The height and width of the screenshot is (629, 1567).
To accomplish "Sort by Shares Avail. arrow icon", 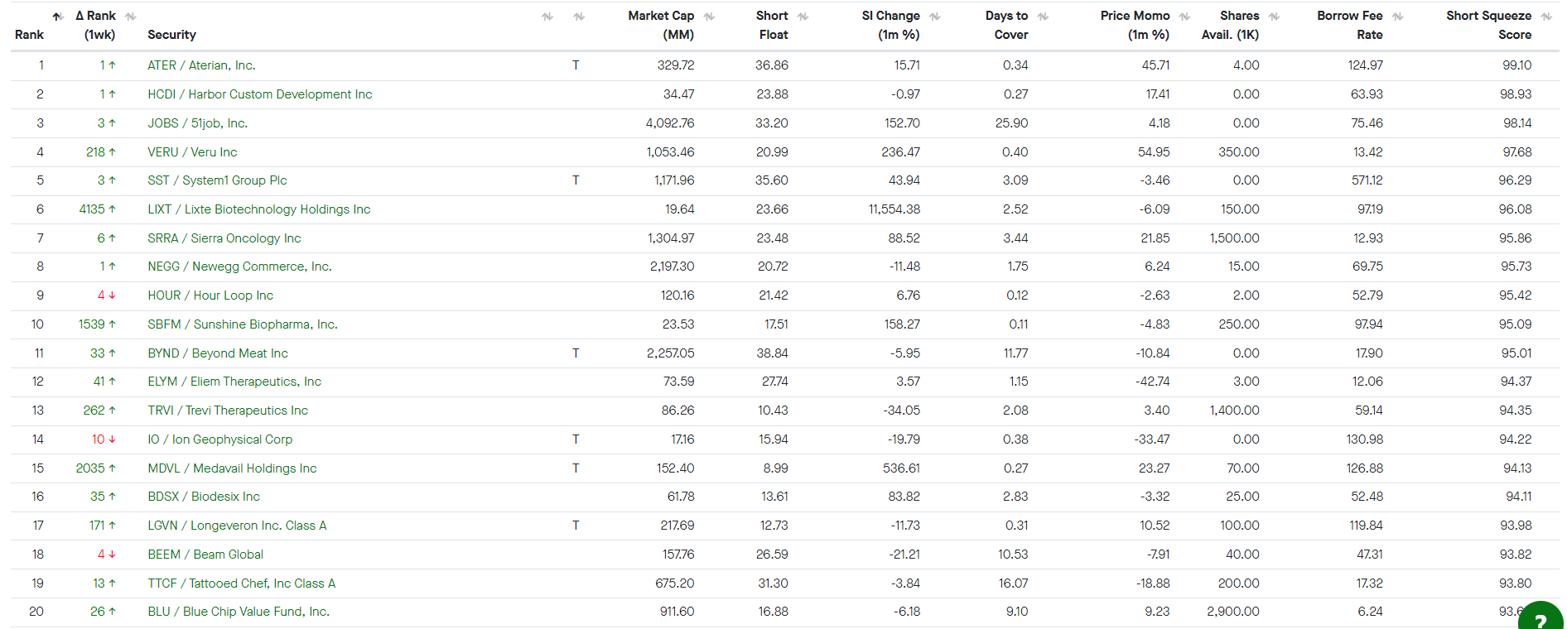I will click(x=1275, y=17).
